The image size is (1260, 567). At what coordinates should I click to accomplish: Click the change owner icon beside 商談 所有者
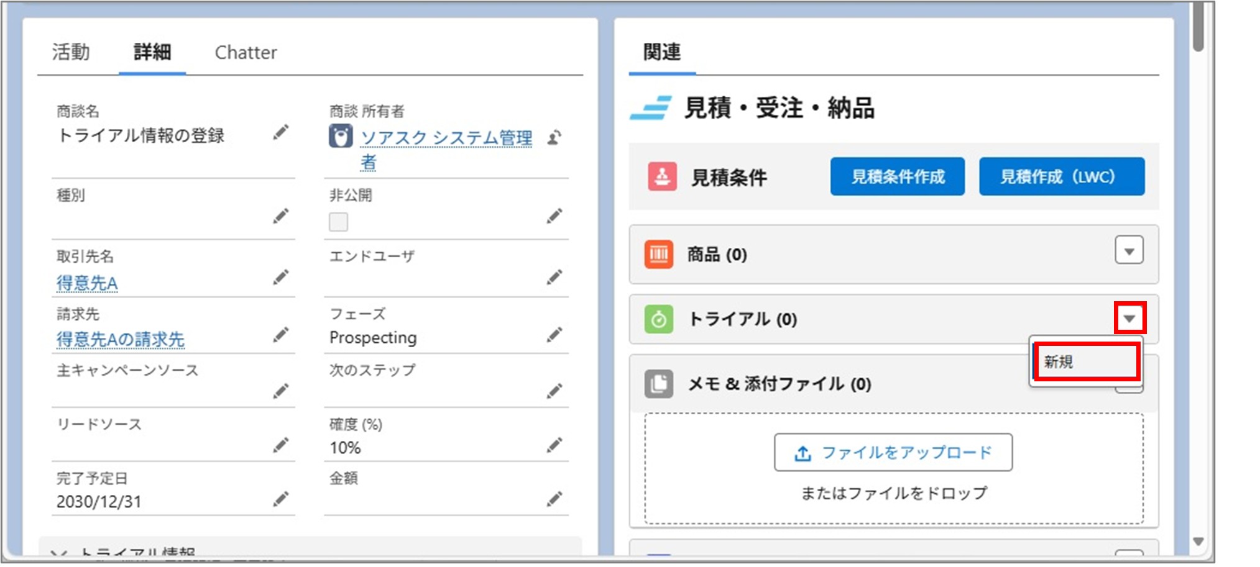click(x=555, y=138)
